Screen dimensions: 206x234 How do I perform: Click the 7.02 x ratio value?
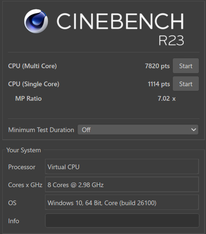[167, 98]
